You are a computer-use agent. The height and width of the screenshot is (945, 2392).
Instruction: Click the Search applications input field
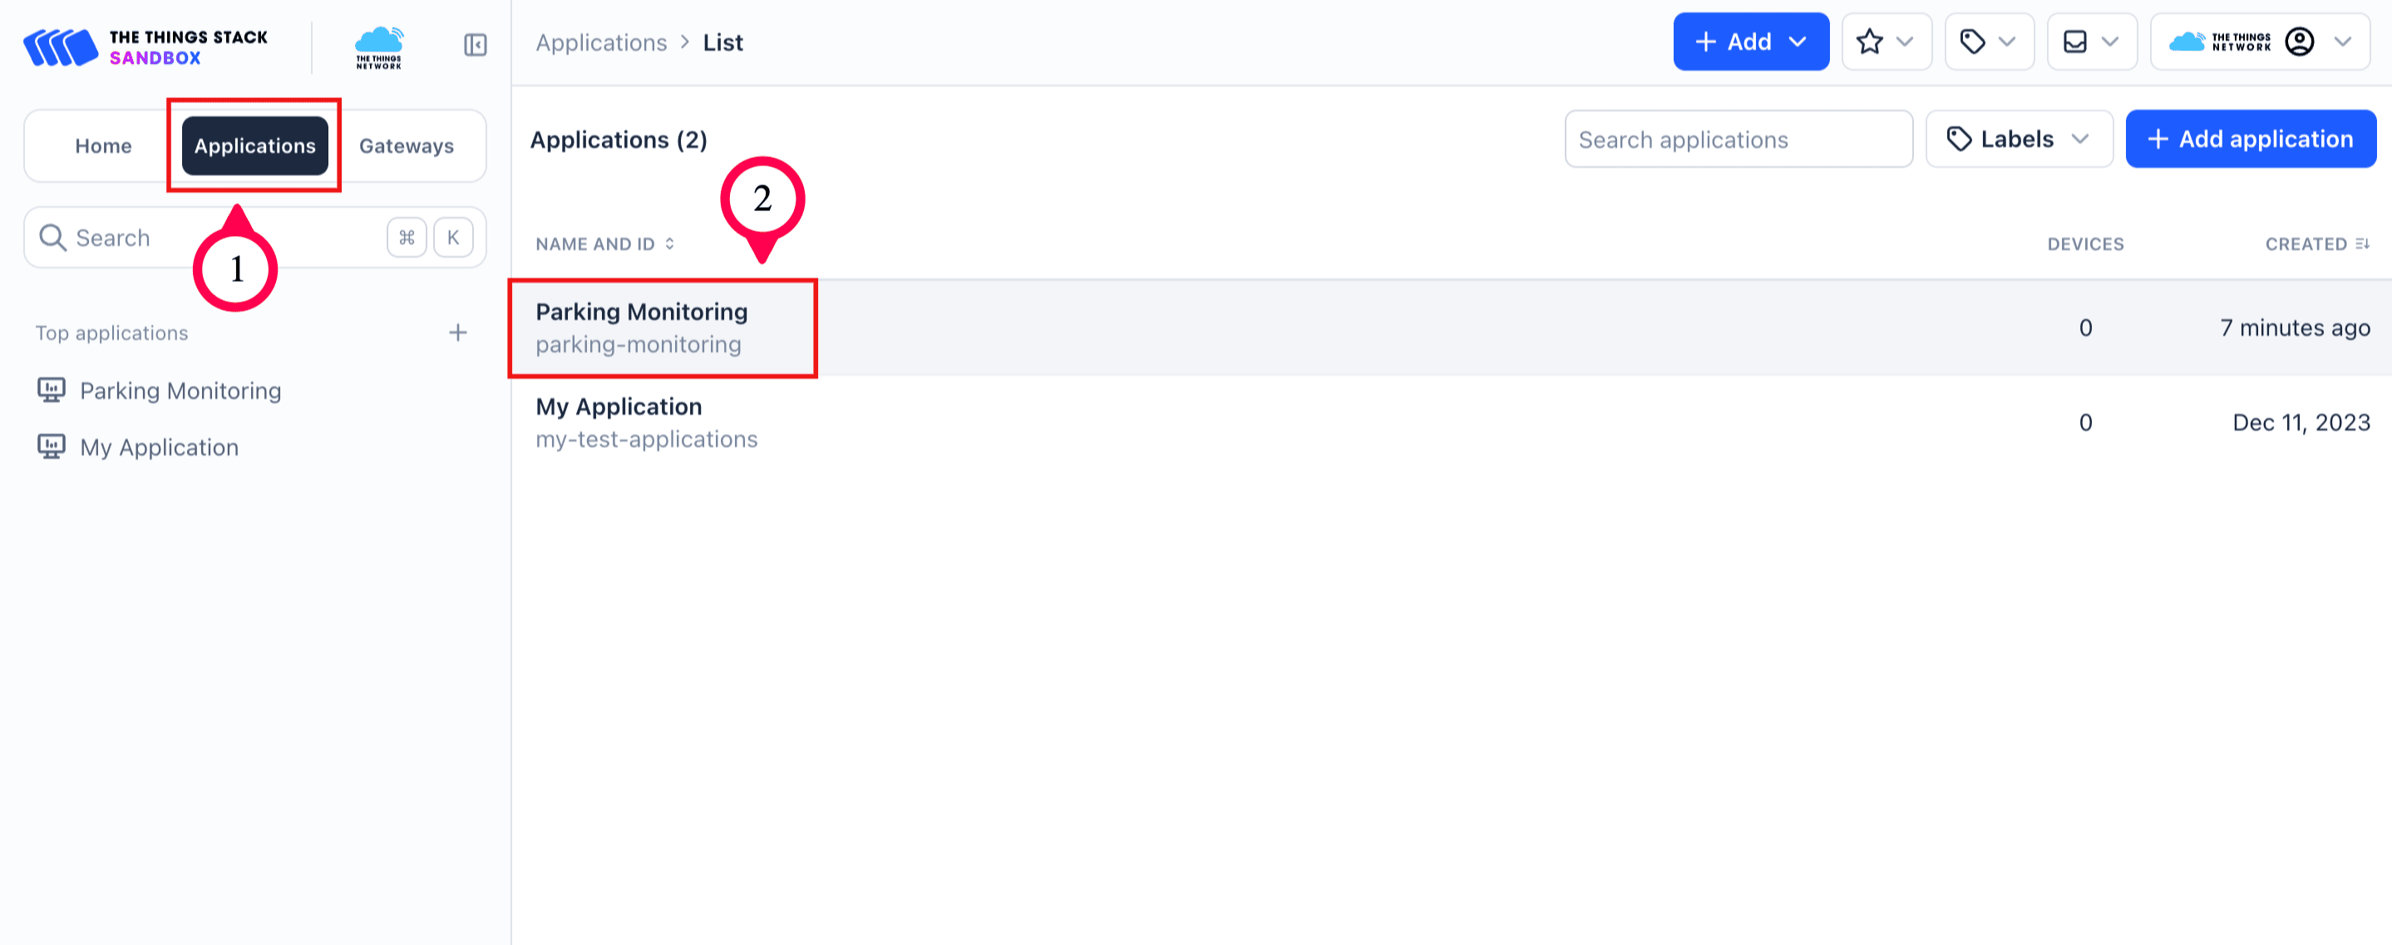point(1738,138)
